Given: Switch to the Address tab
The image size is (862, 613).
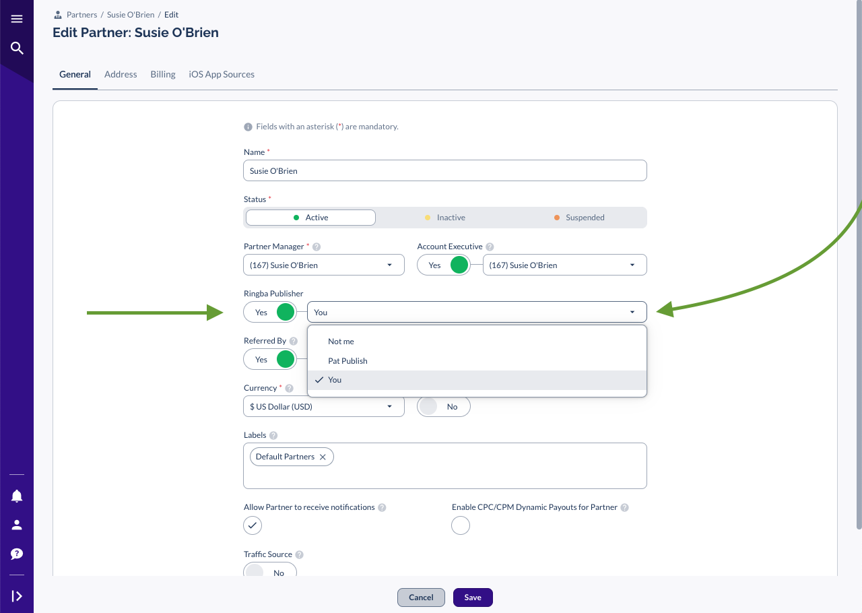Looking at the screenshot, I should 121,74.
